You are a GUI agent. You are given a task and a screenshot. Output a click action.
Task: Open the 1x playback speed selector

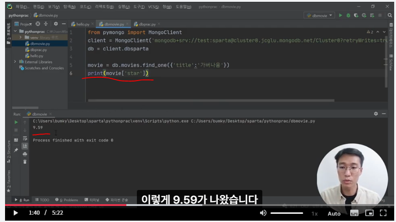click(315, 214)
